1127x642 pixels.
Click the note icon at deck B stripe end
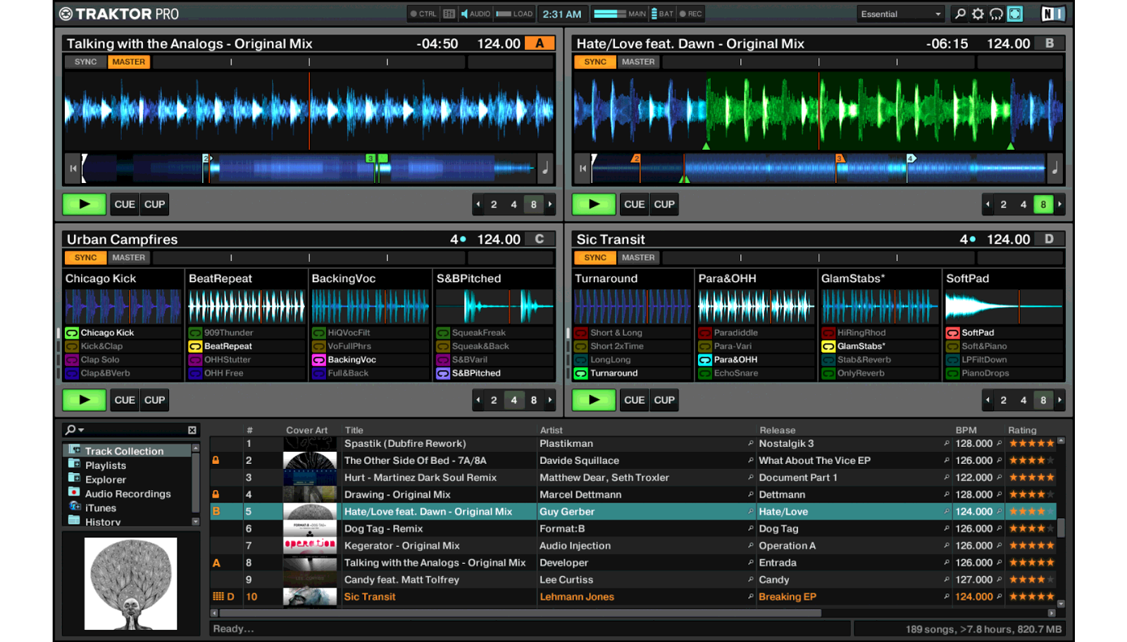click(1054, 168)
